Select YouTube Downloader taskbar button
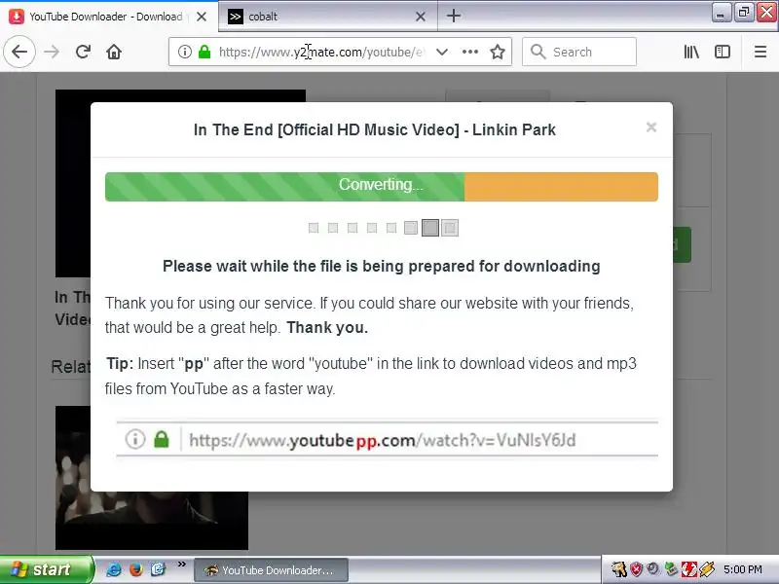Image resolution: width=779 pixels, height=584 pixels. pyautogui.click(x=271, y=570)
